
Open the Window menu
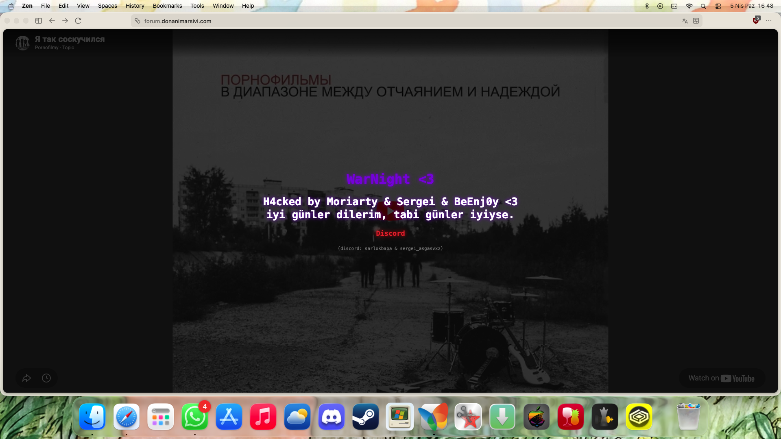coord(223,6)
